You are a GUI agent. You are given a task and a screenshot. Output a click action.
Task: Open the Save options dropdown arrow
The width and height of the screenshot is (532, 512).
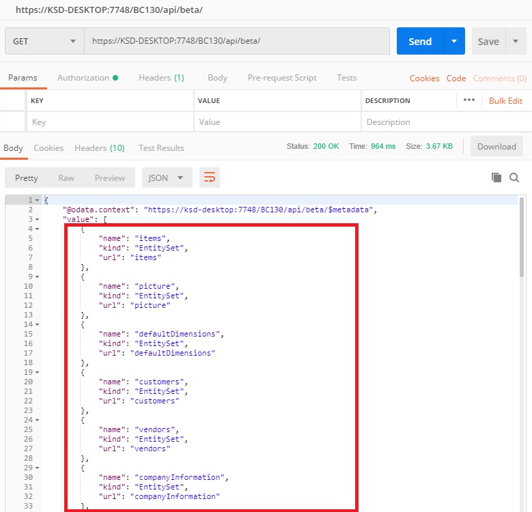515,41
